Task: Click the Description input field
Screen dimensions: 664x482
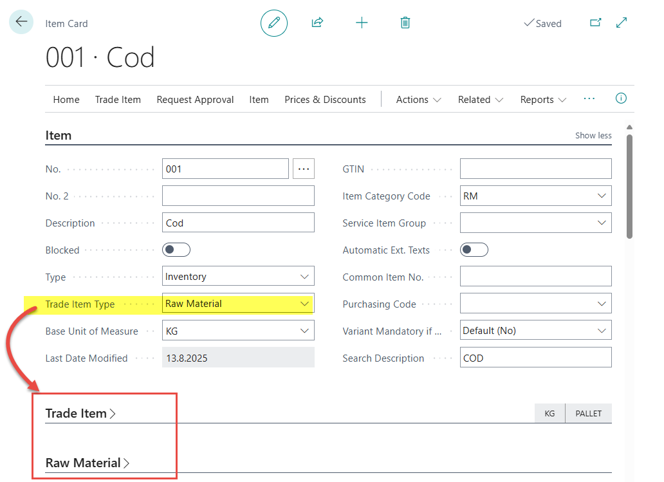Action: pos(238,223)
